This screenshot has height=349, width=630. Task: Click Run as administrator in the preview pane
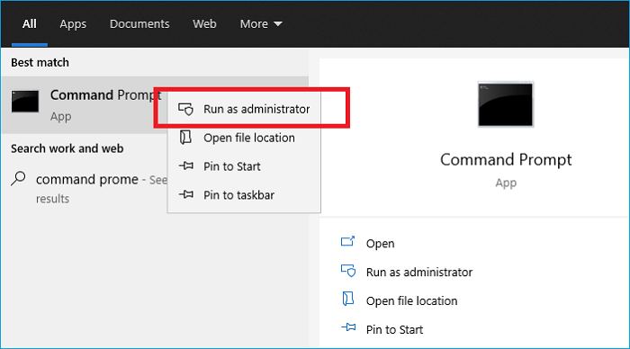click(x=419, y=273)
